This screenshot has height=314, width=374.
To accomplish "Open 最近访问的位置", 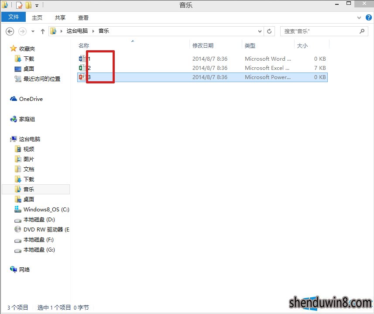I will click(x=37, y=79).
